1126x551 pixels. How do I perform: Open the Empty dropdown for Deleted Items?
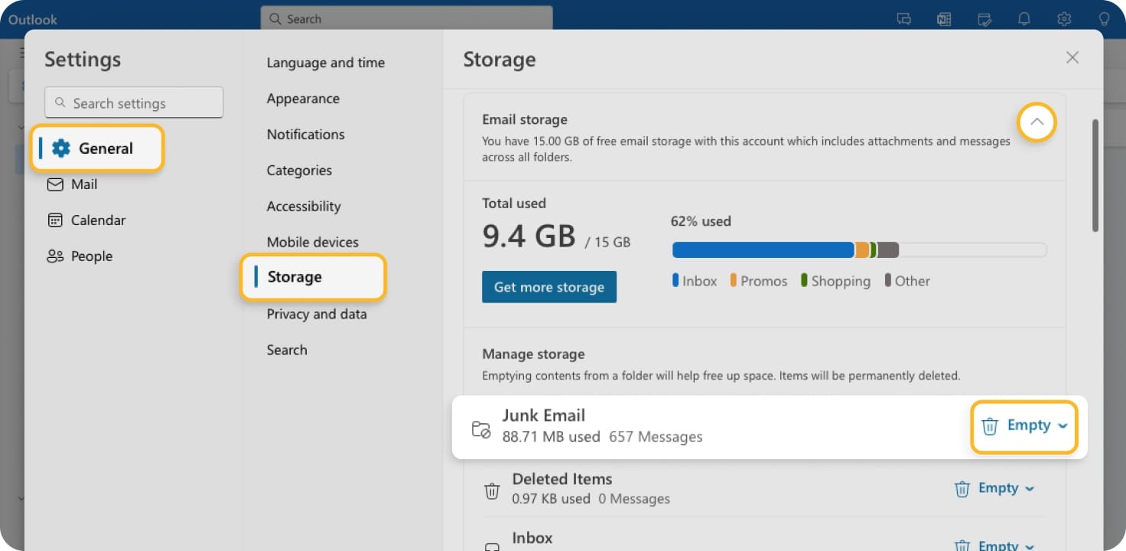click(x=1030, y=488)
